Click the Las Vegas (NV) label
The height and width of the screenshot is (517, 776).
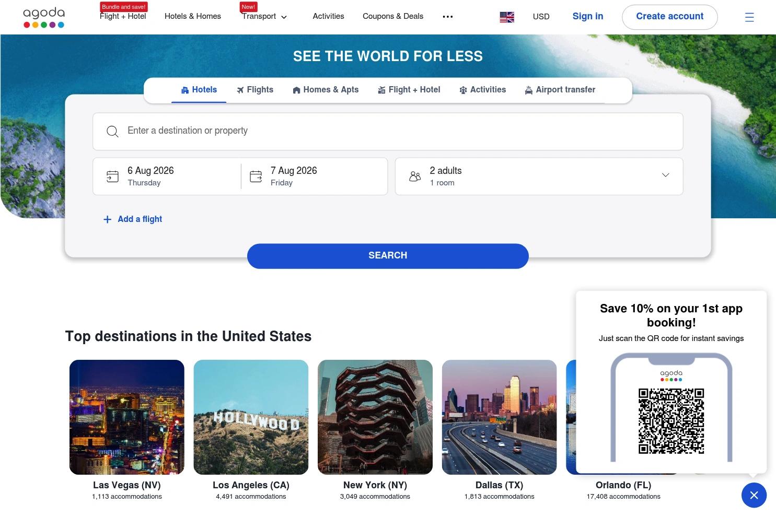coord(127,485)
